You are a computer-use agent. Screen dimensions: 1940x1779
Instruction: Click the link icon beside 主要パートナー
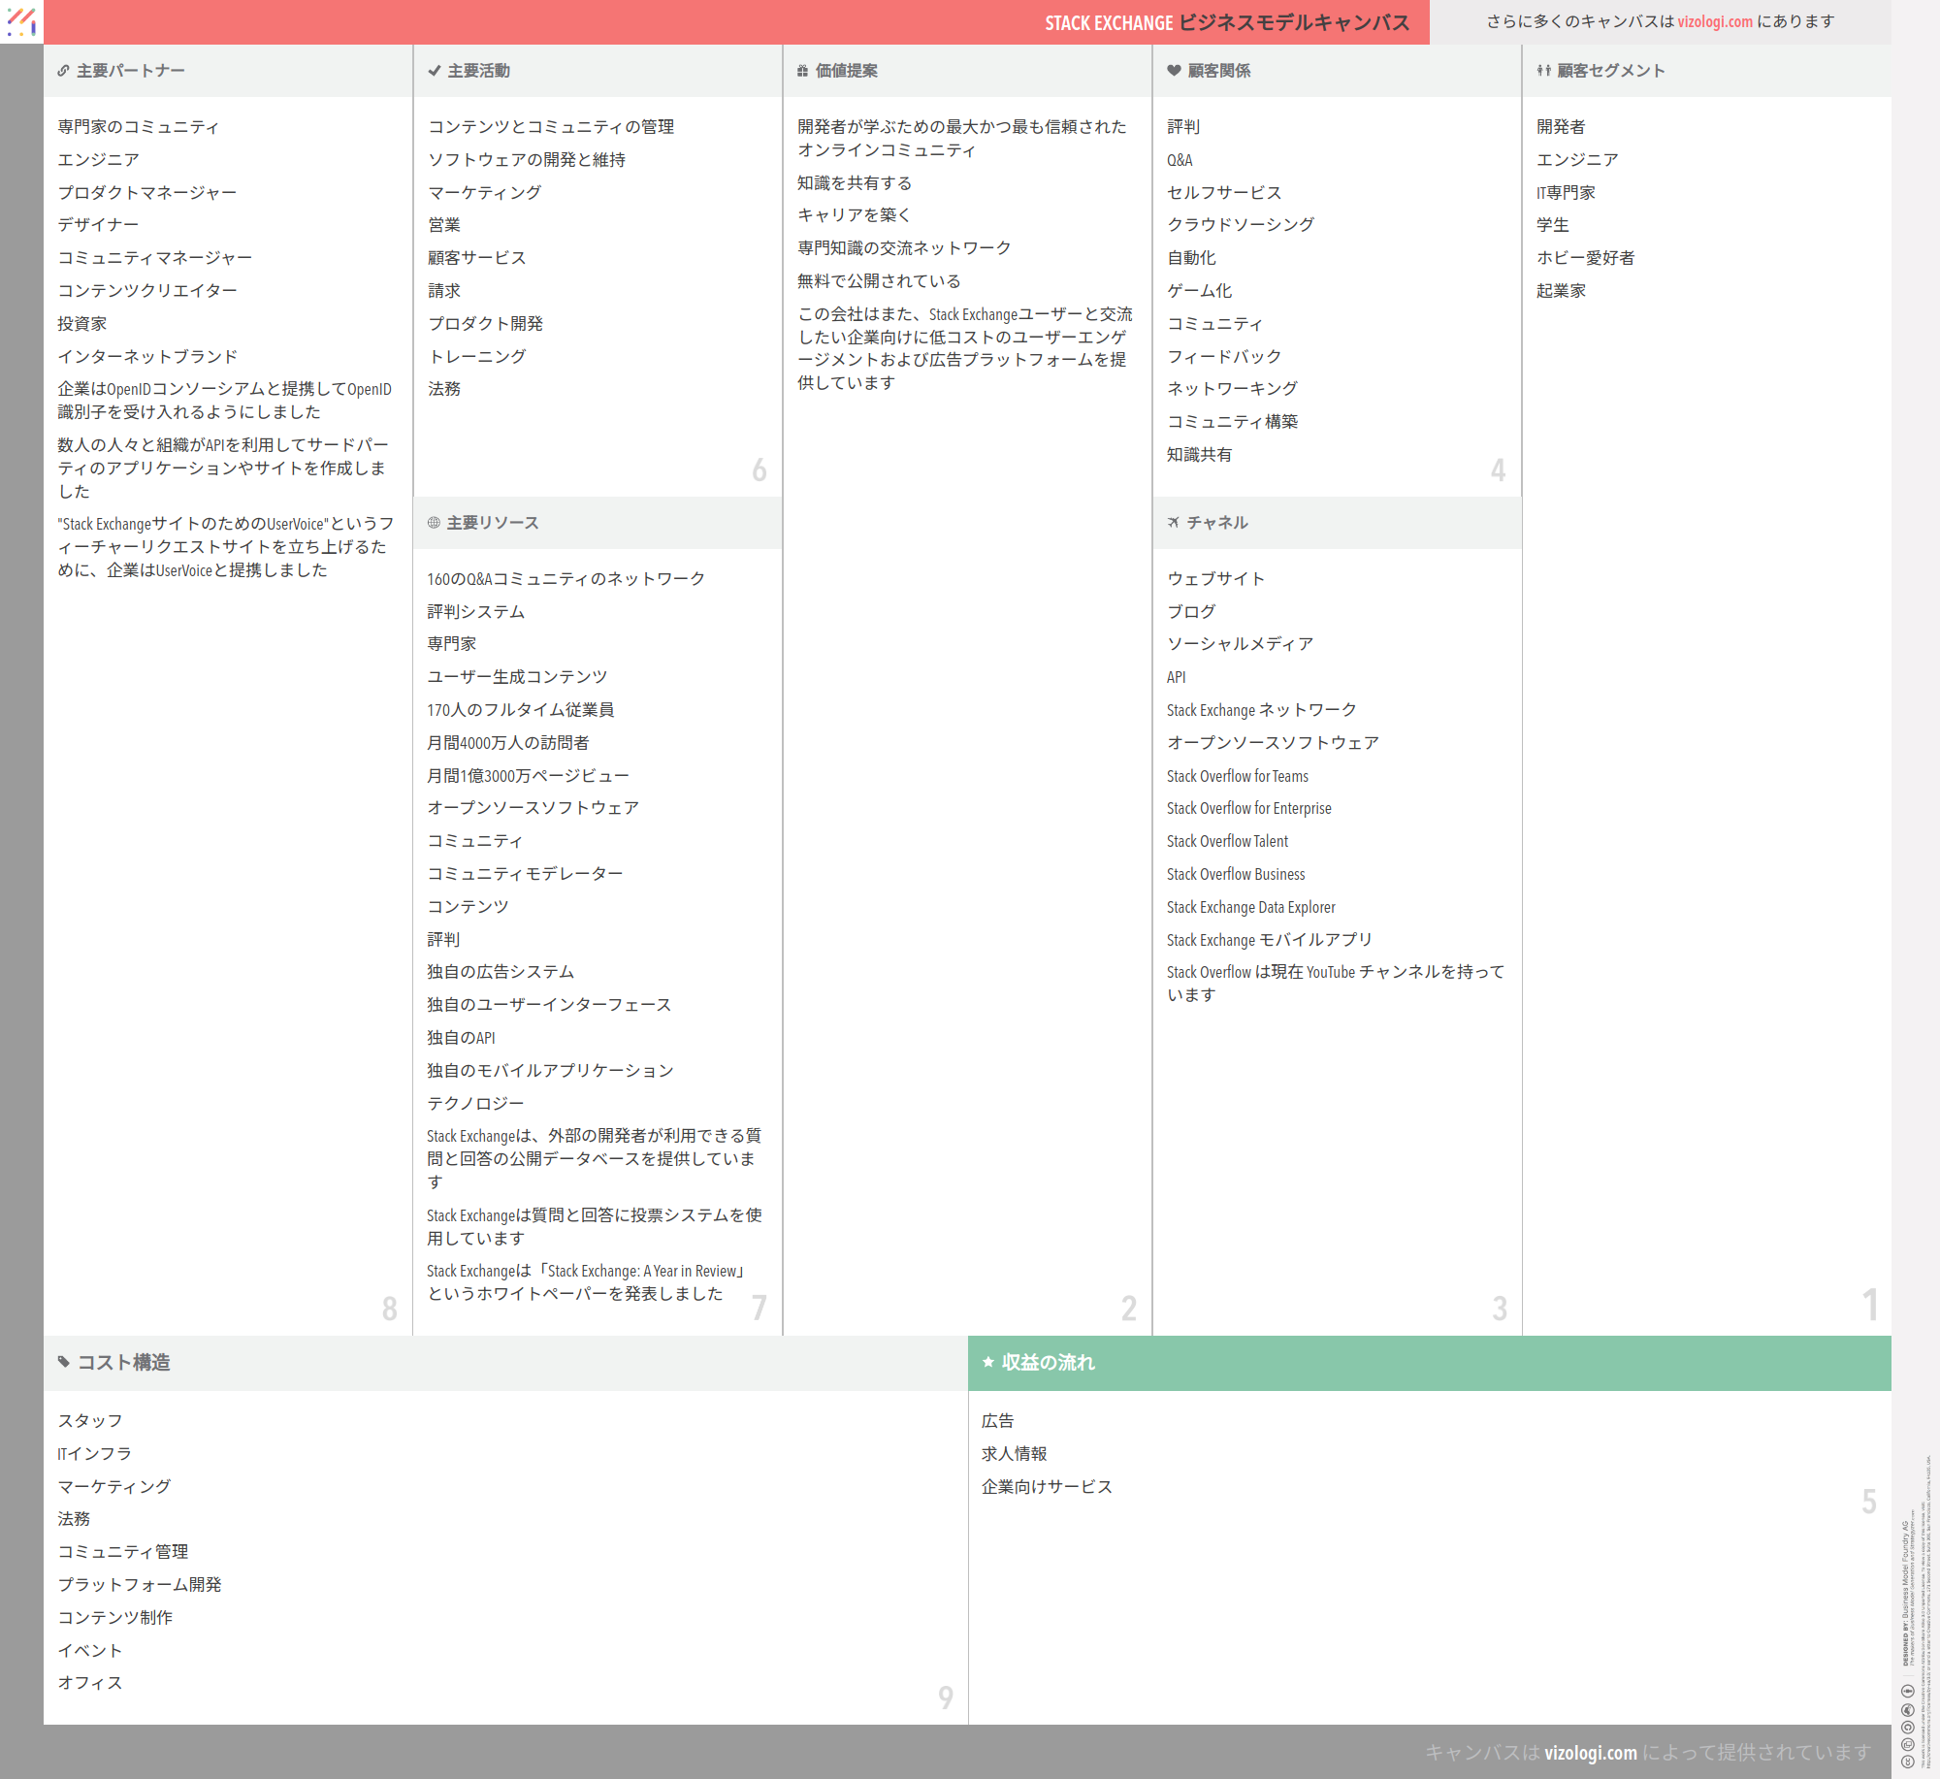coord(63,71)
